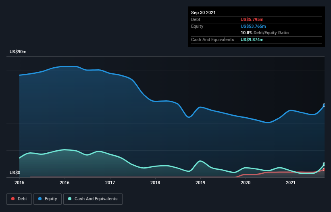The image size is (331, 212).
Task: Toggle the Debt legend button
Action: point(19,199)
